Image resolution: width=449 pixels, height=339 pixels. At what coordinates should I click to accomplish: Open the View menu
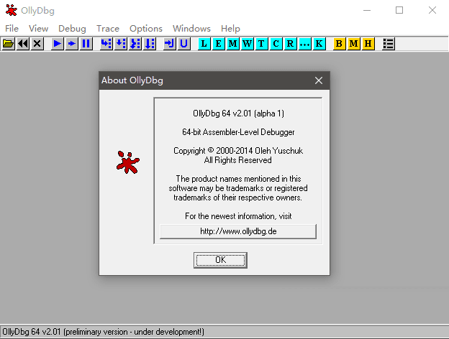38,29
